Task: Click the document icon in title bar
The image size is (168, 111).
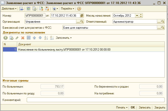Action: 3,3
